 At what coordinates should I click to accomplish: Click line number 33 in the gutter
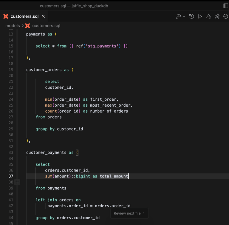pos(11,152)
